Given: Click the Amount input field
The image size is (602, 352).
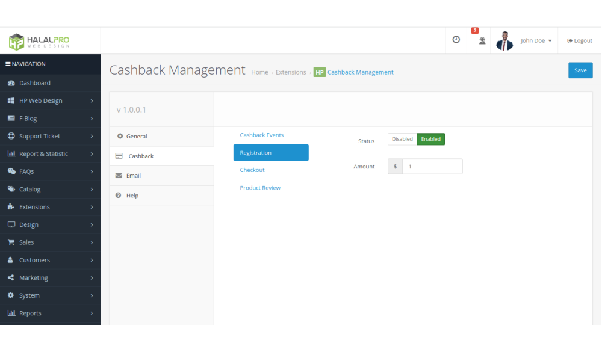Looking at the screenshot, I should tap(432, 167).
